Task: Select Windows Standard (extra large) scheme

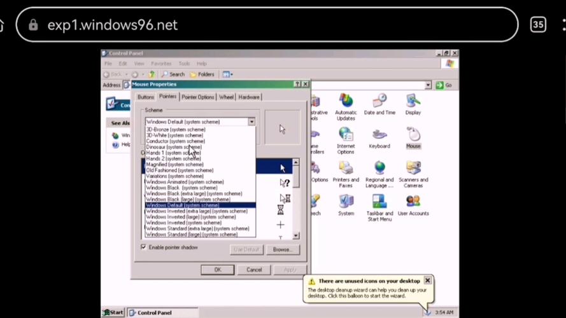Action: pos(201,228)
